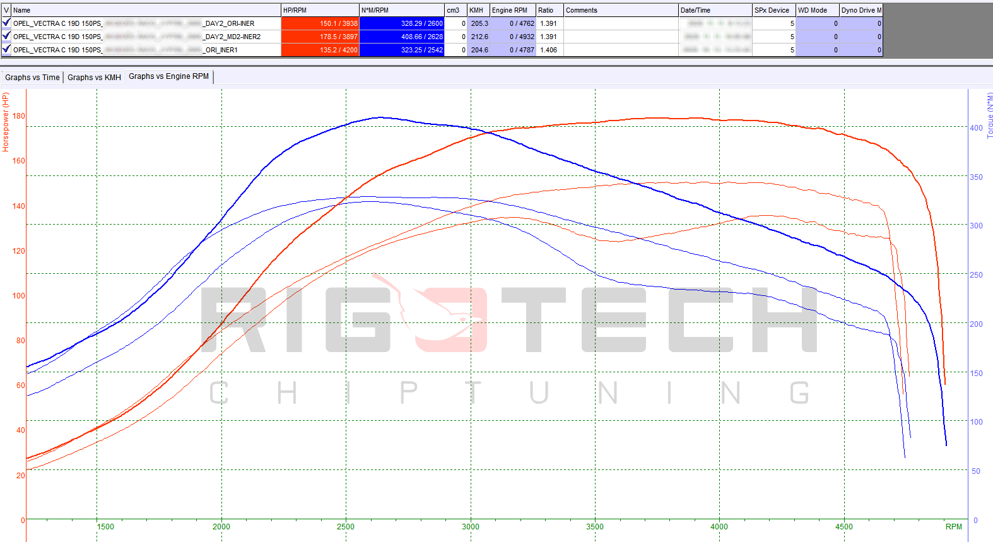This screenshot has height=542, width=993.
Task: Uncheck the ORI_INER1 run visibility checkbox
Action: point(6,50)
